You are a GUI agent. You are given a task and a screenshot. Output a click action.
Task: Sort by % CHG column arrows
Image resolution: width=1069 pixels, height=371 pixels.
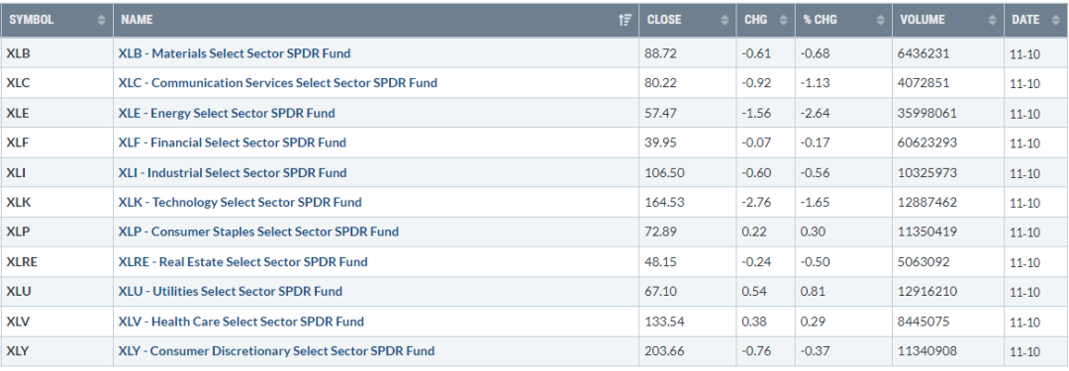click(880, 20)
